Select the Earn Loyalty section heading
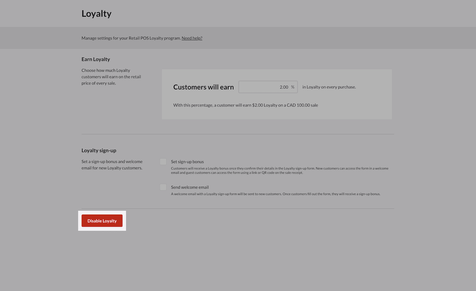Image resolution: width=476 pixels, height=291 pixels. point(96,59)
